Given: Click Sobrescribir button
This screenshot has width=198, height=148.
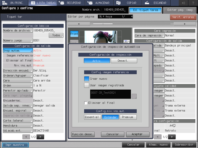Looking at the screenshot, I should click(x=184, y=145).
